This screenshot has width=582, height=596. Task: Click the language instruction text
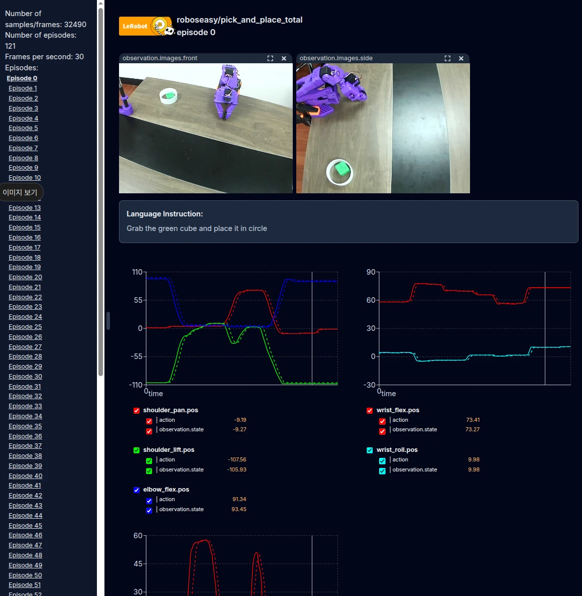(x=197, y=228)
